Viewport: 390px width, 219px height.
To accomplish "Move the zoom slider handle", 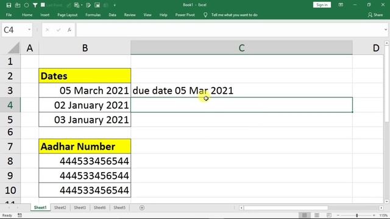I will [x=356, y=215].
